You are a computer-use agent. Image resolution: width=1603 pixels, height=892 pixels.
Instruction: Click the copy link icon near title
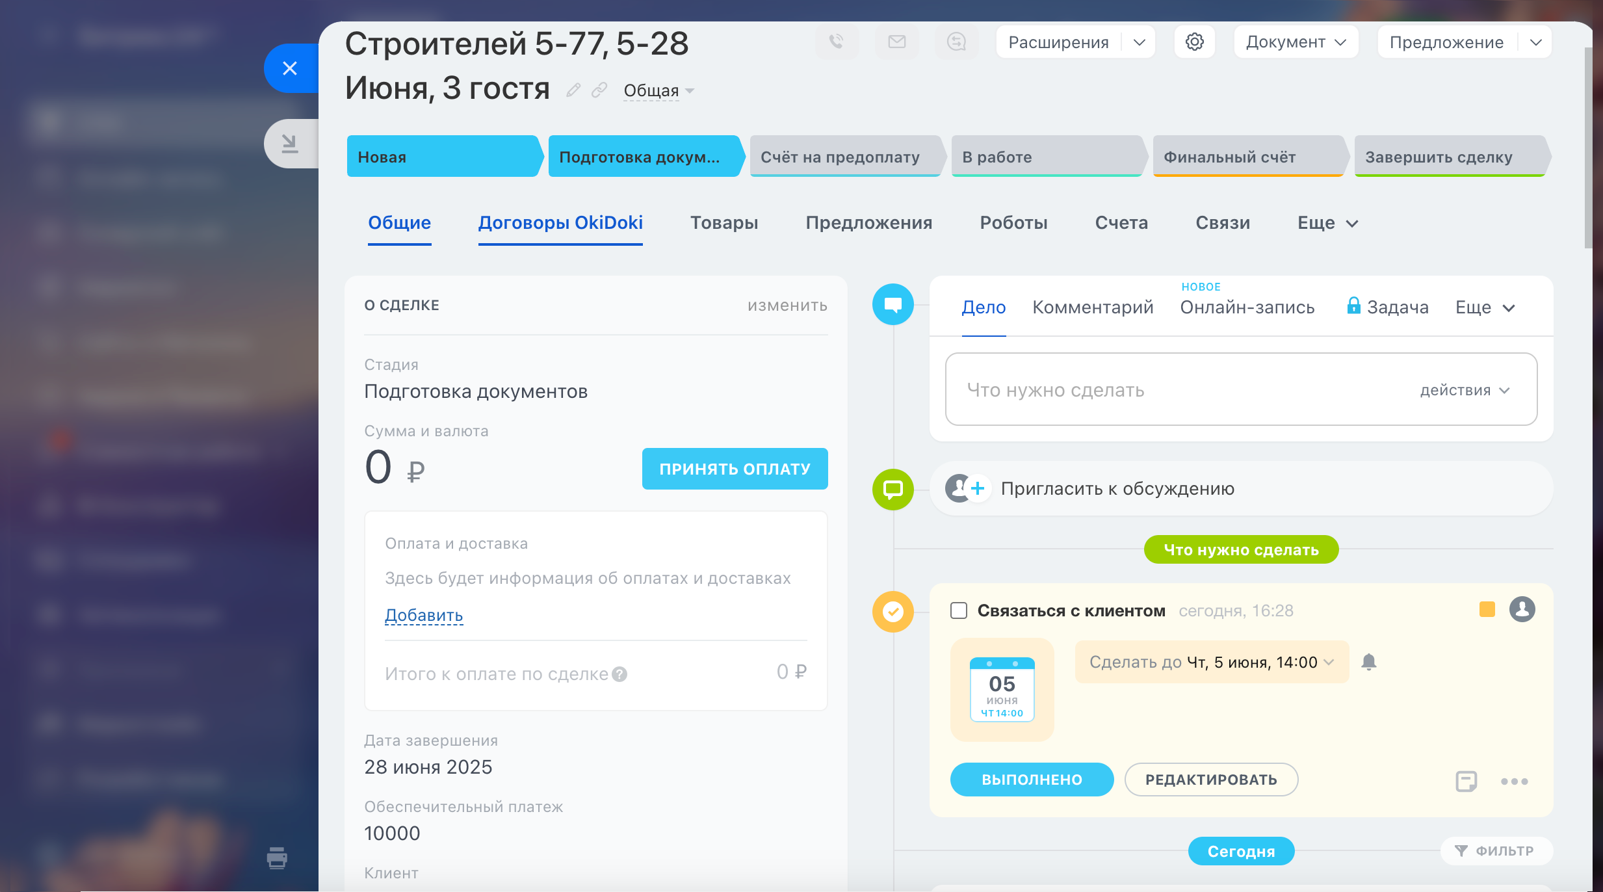tap(599, 90)
